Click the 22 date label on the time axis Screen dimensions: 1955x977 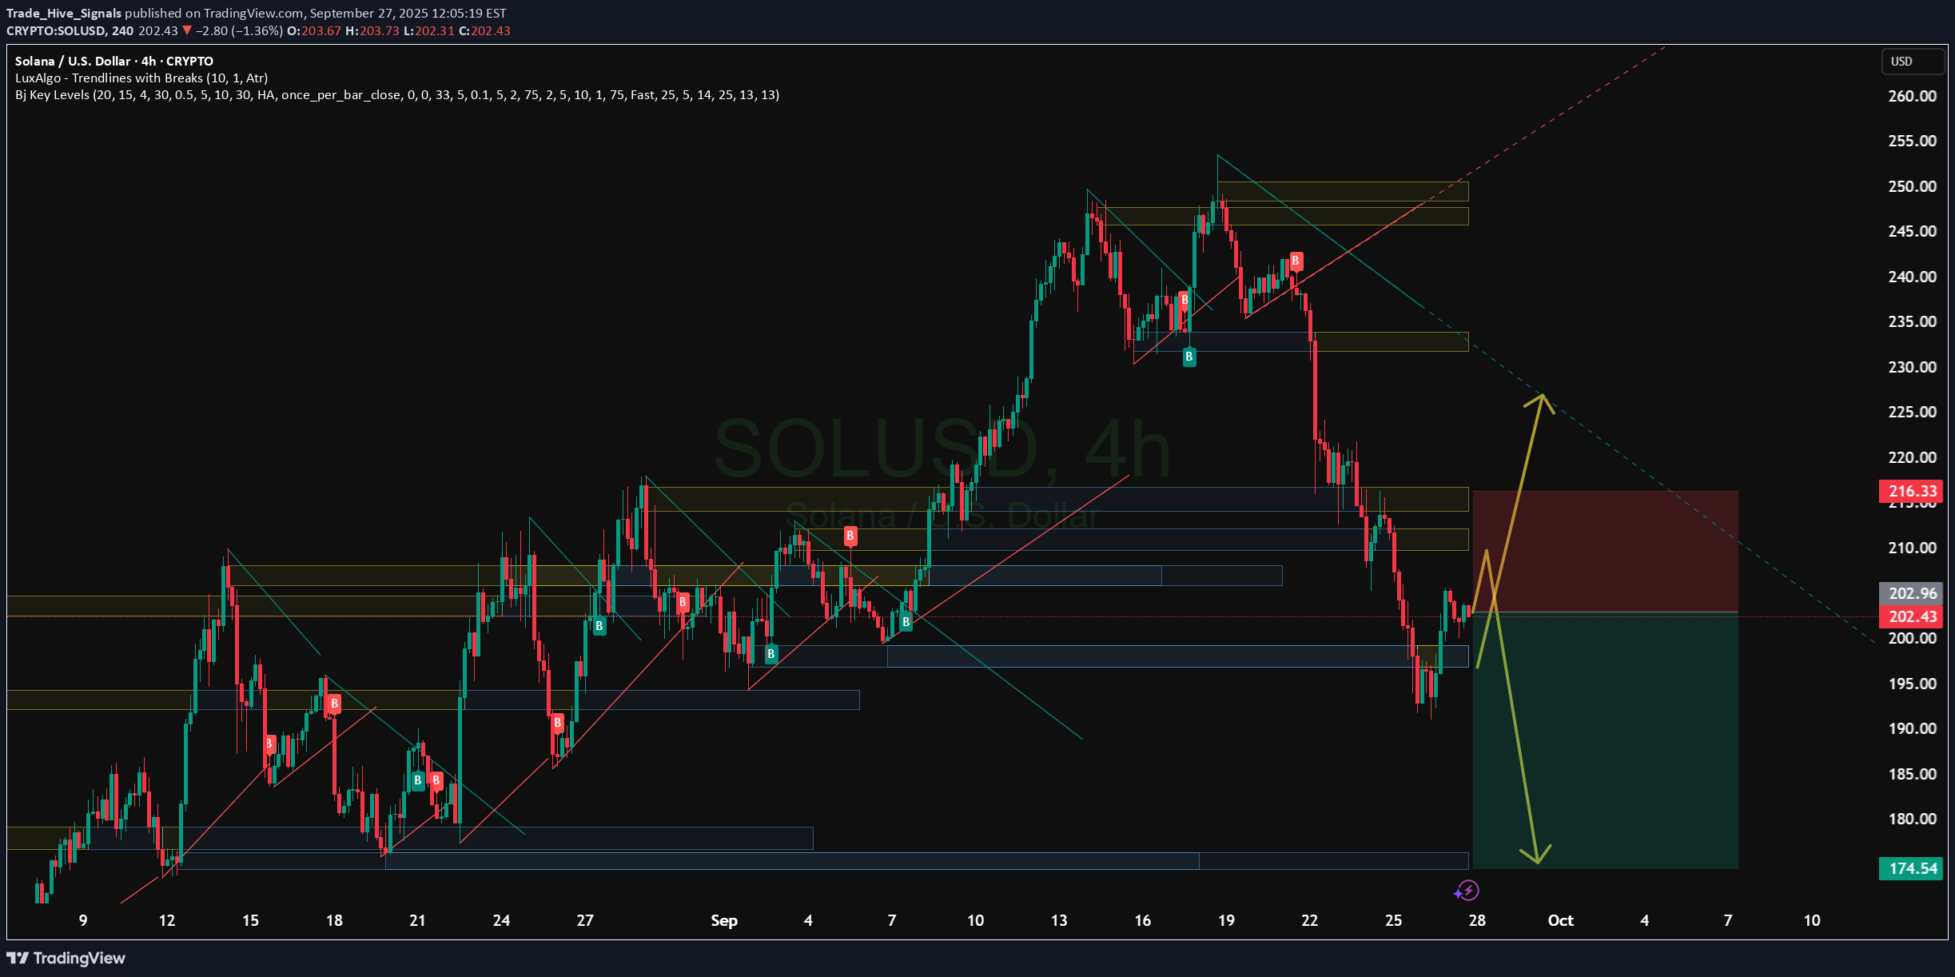[x=1309, y=920]
